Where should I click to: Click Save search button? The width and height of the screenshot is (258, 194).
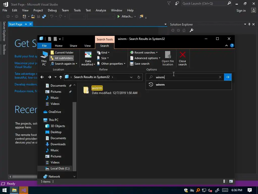140,64
